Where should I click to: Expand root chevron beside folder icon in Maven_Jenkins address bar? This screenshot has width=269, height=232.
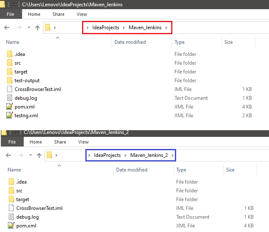(x=55, y=28)
